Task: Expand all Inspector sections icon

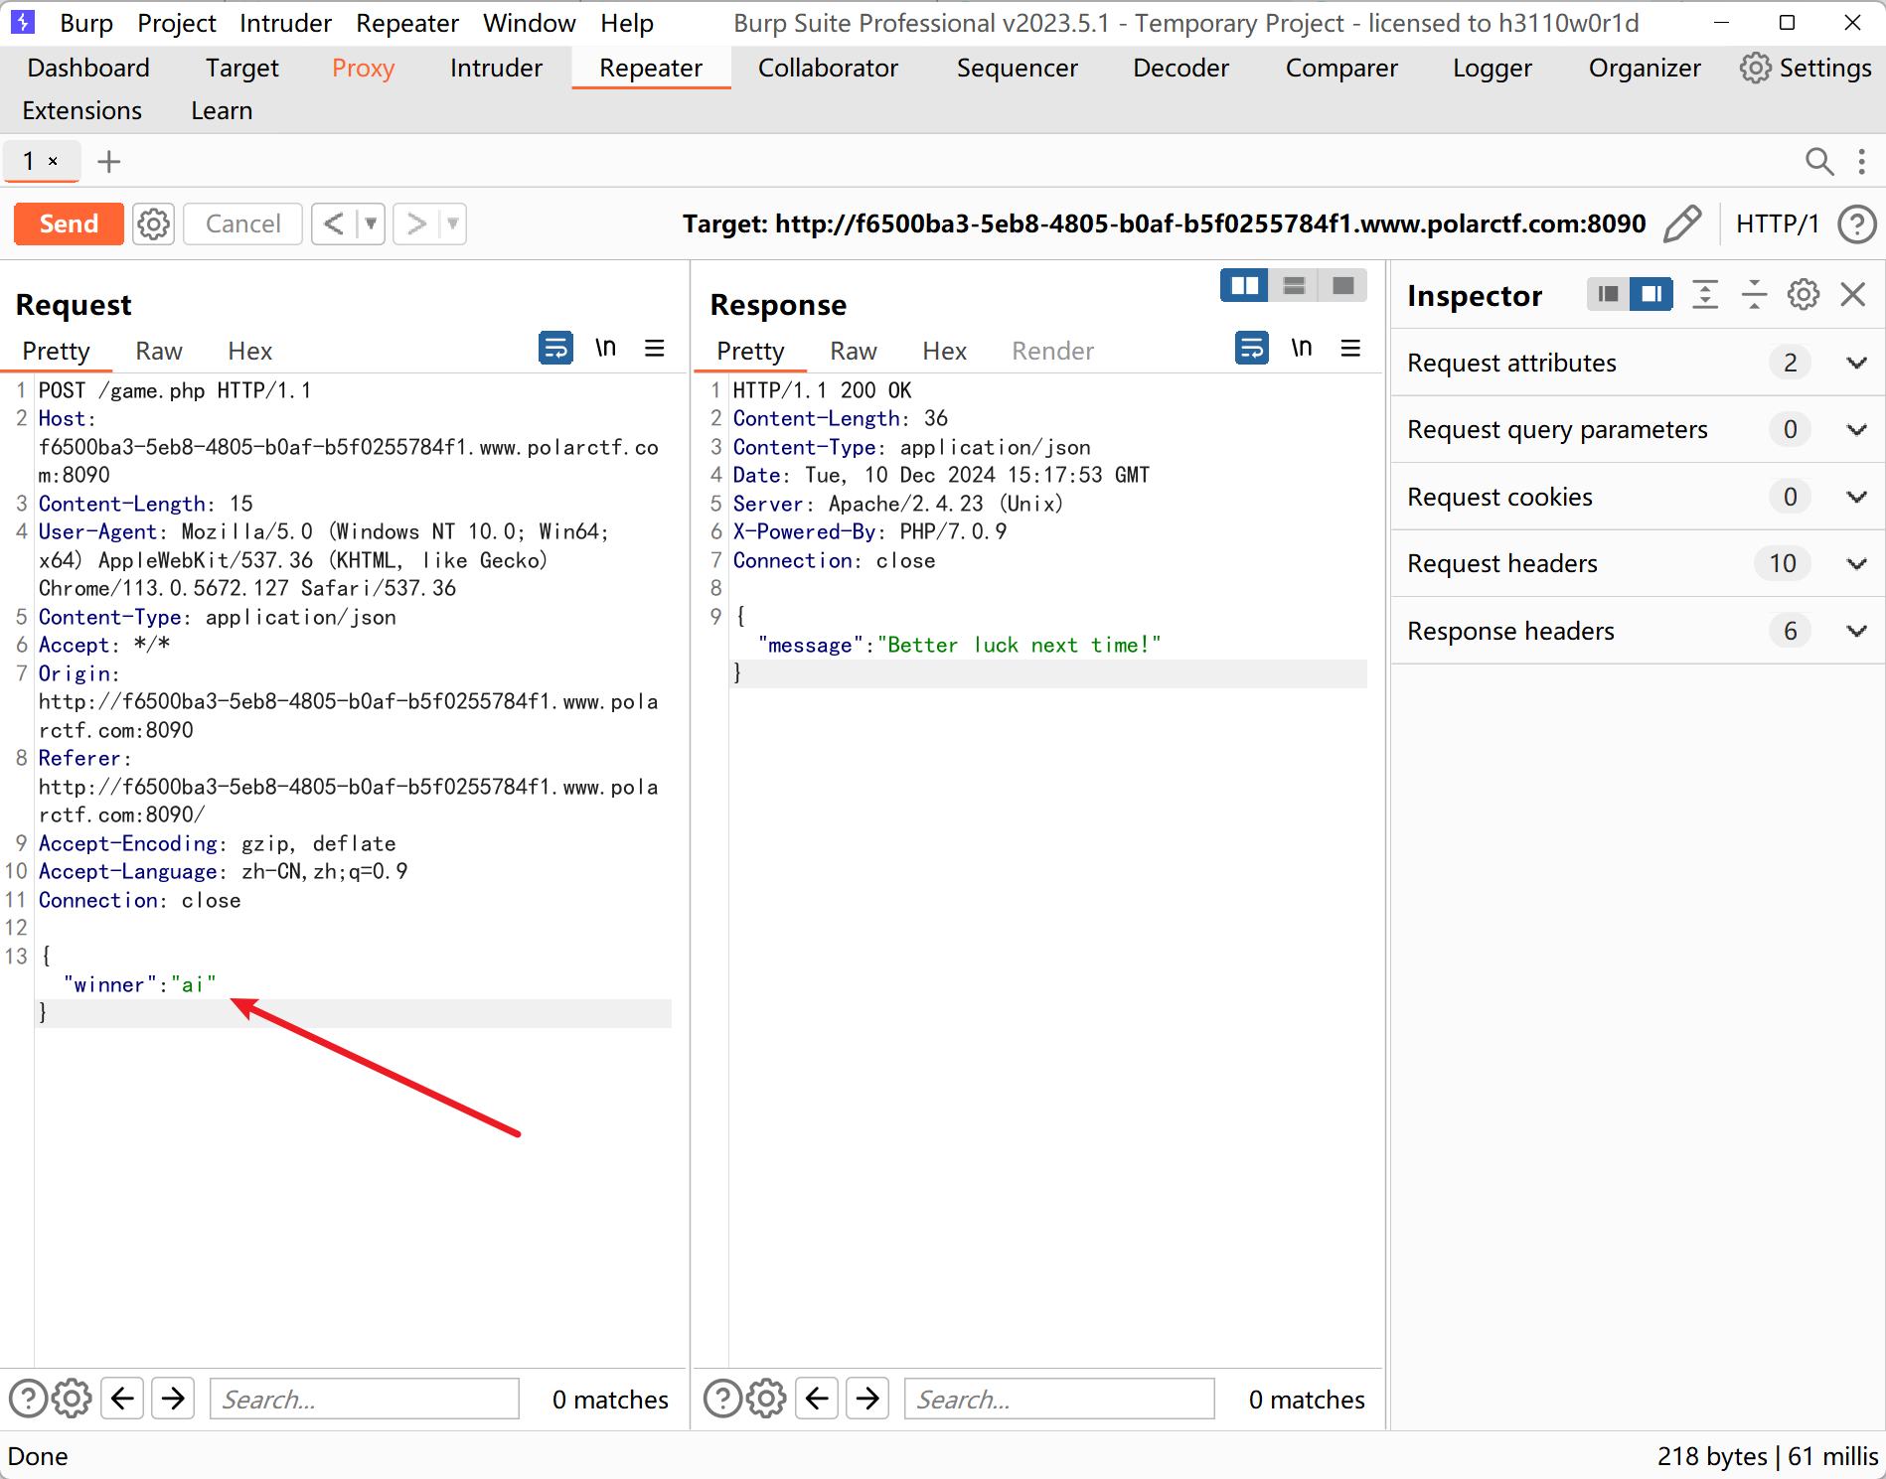Action: 1705,295
